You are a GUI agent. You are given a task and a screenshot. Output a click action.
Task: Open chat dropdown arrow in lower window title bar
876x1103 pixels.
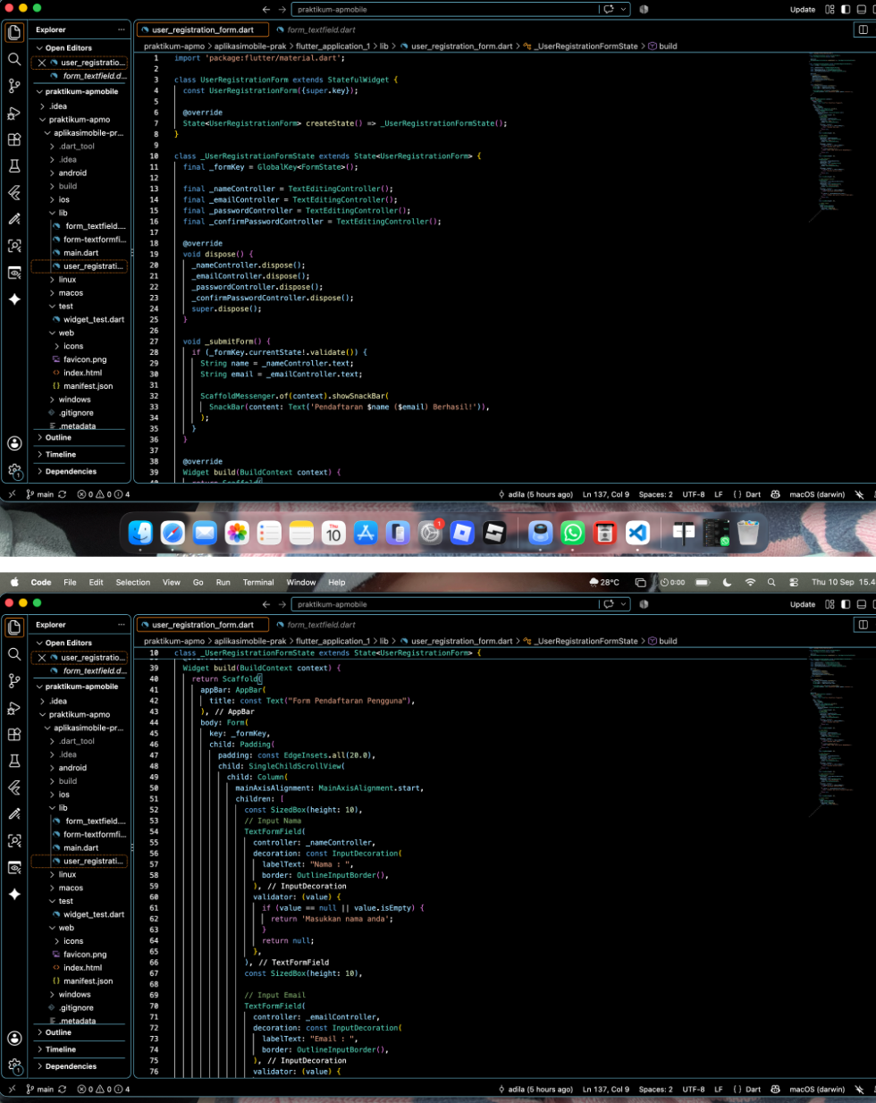[623, 604]
